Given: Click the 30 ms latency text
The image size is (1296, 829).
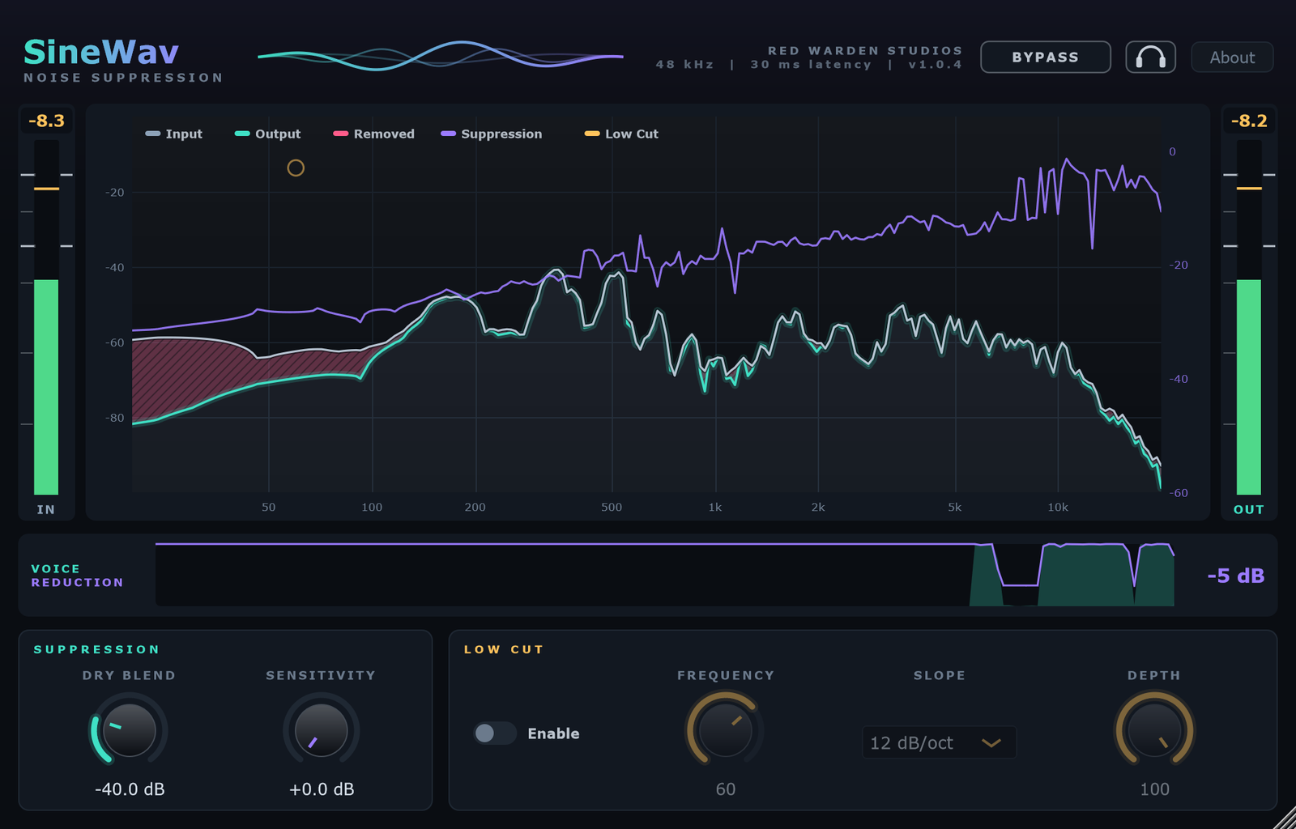Looking at the screenshot, I should (811, 65).
